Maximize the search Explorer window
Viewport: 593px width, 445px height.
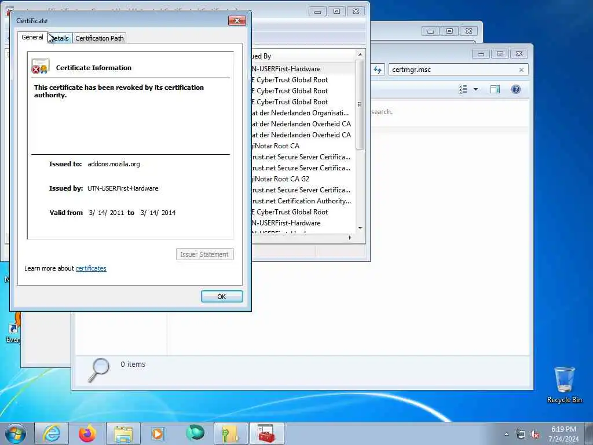point(500,54)
